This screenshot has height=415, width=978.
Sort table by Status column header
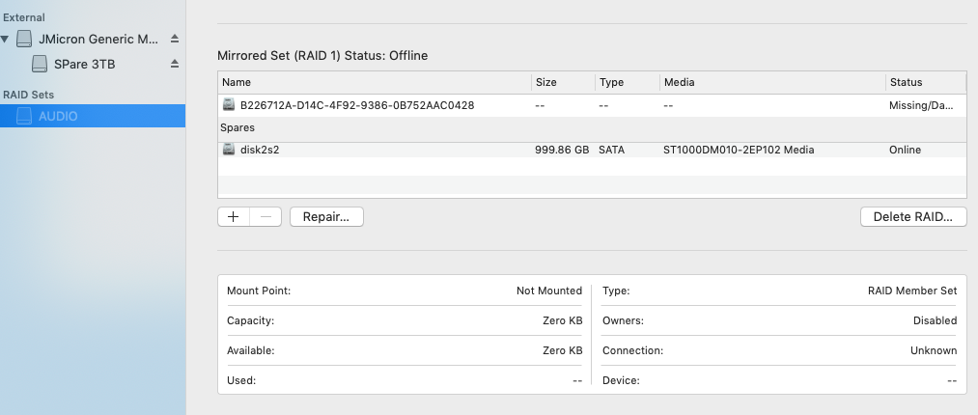[924, 83]
